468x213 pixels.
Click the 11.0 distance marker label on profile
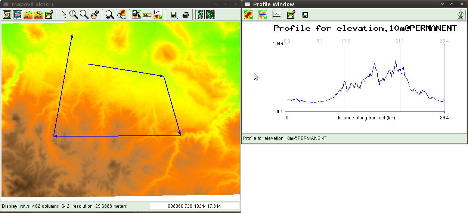[346, 41]
